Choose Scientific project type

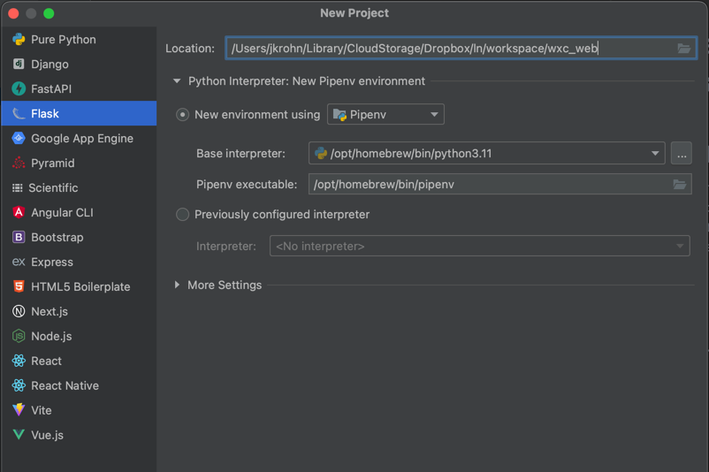53,188
